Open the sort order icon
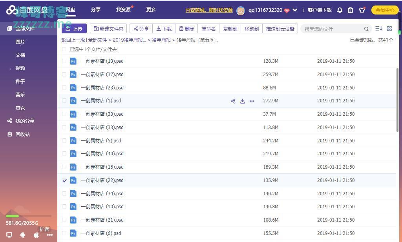Screen dimensions: 402x242 pos(379,28)
